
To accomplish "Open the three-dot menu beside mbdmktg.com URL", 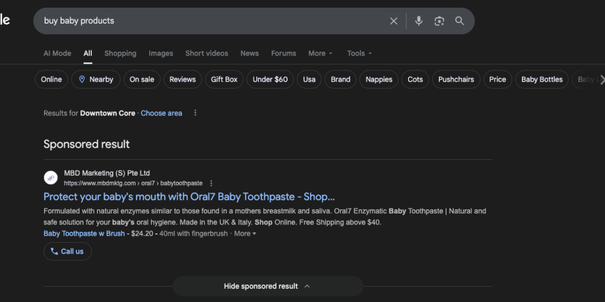I will tap(211, 183).
